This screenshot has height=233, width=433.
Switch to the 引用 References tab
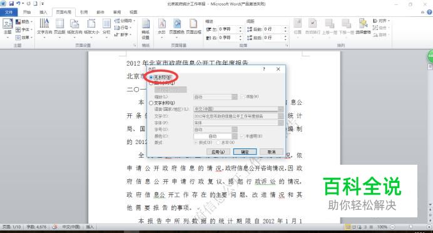coord(84,12)
